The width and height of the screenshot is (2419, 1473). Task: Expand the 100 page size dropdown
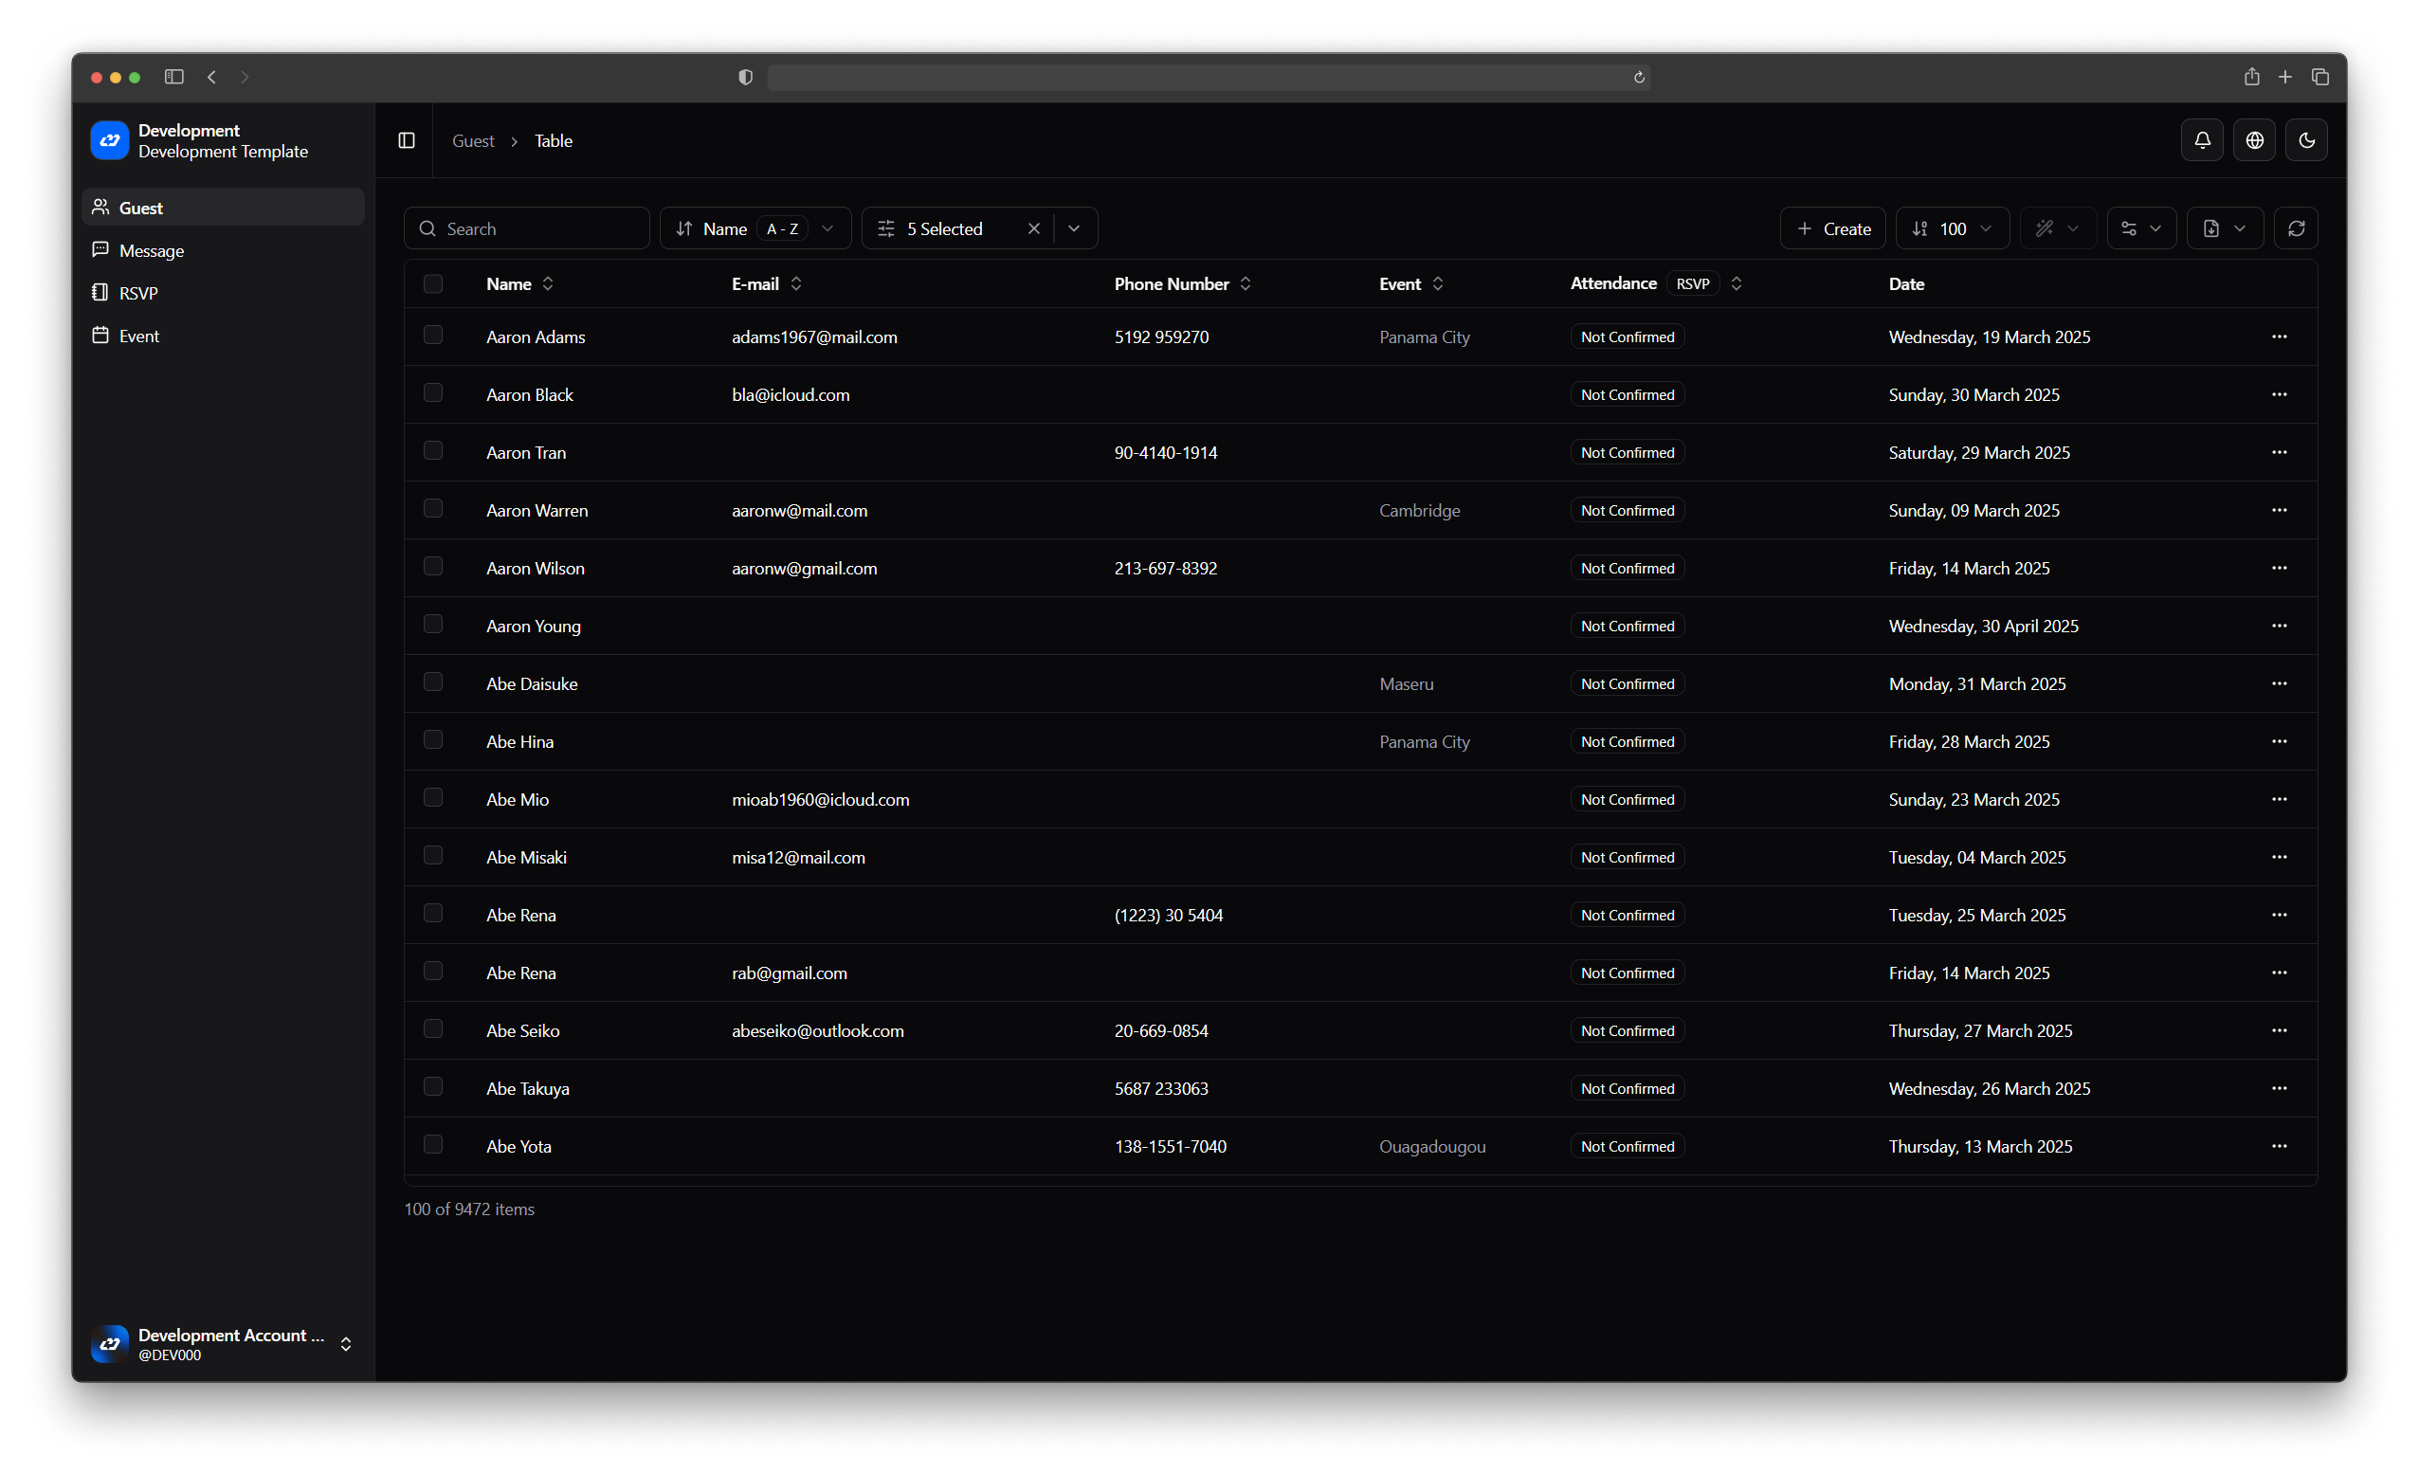click(x=1952, y=228)
